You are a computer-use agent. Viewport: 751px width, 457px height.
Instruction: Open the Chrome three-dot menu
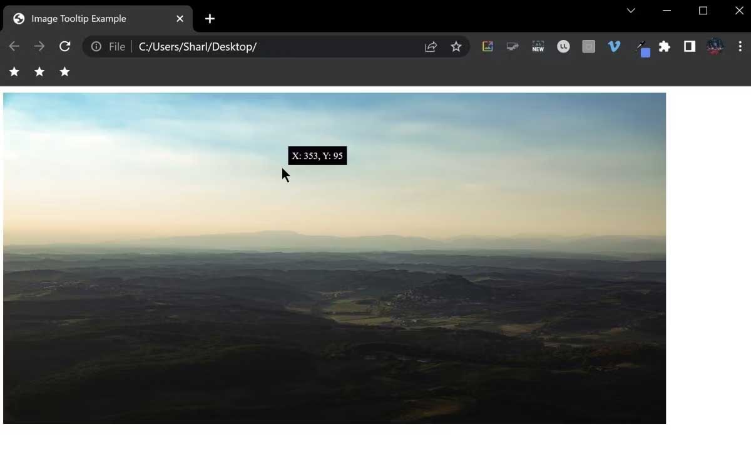(740, 46)
